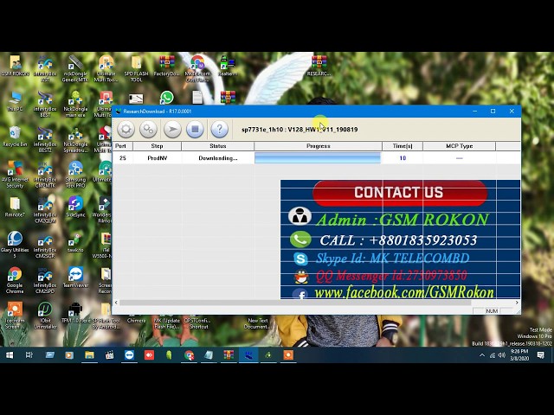Launch TeamViewer desktop shortcut
The image size is (554, 415).
click(75, 278)
